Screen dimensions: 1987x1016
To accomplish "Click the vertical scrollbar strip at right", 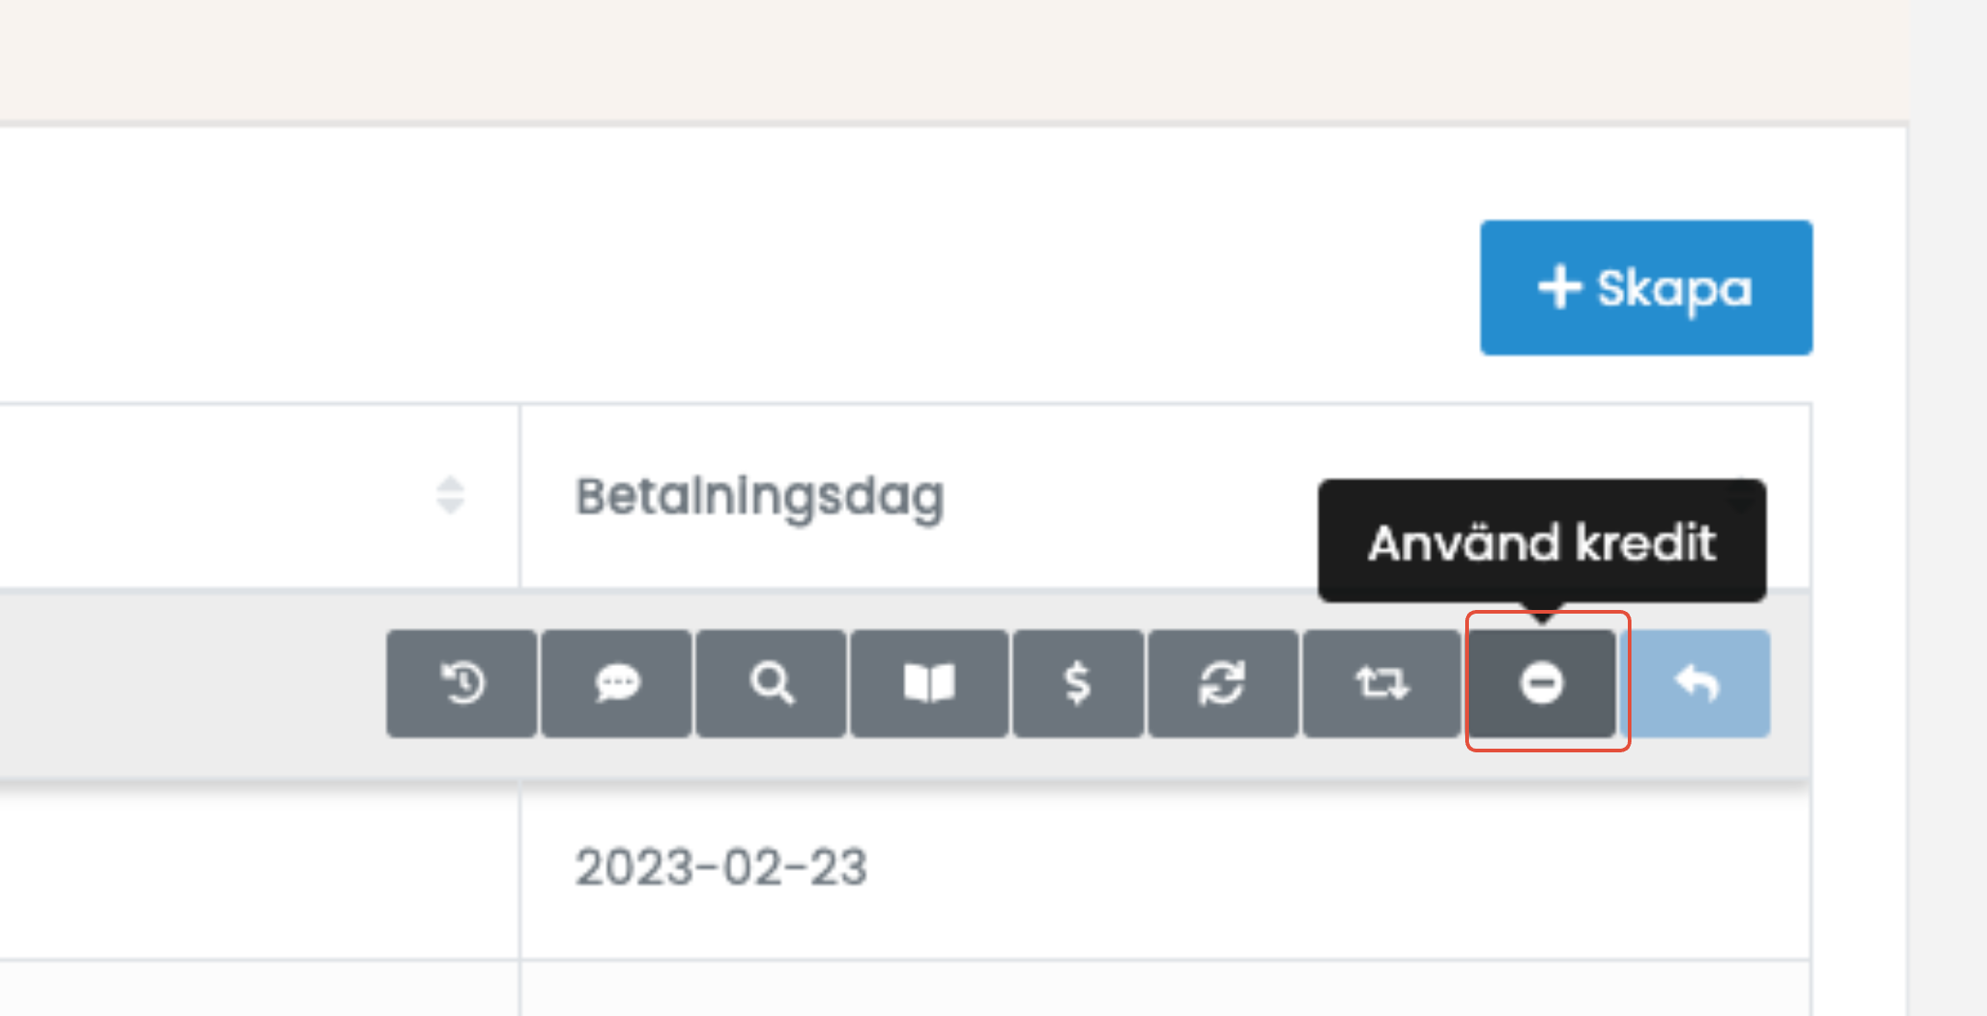I will pyautogui.click(x=1947, y=508).
